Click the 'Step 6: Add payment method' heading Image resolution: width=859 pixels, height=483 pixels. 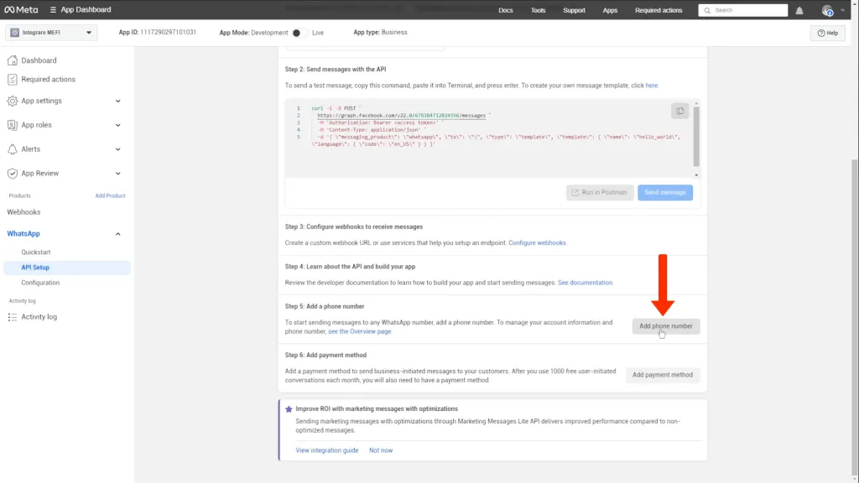coord(325,355)
